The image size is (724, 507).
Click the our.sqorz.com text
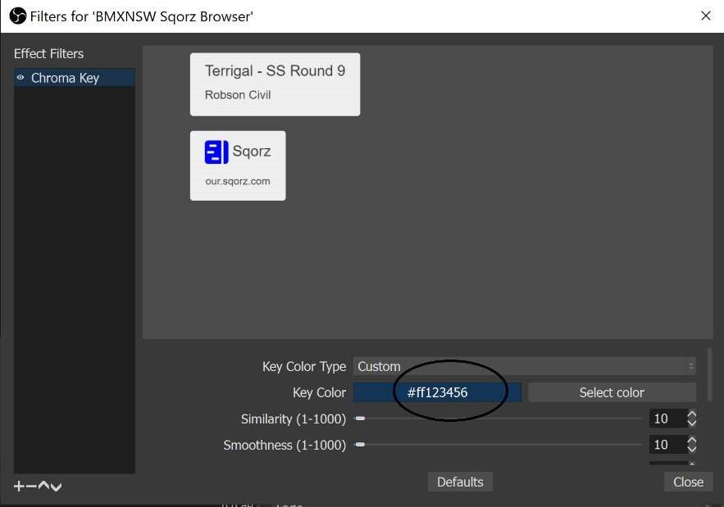point(238,181)
